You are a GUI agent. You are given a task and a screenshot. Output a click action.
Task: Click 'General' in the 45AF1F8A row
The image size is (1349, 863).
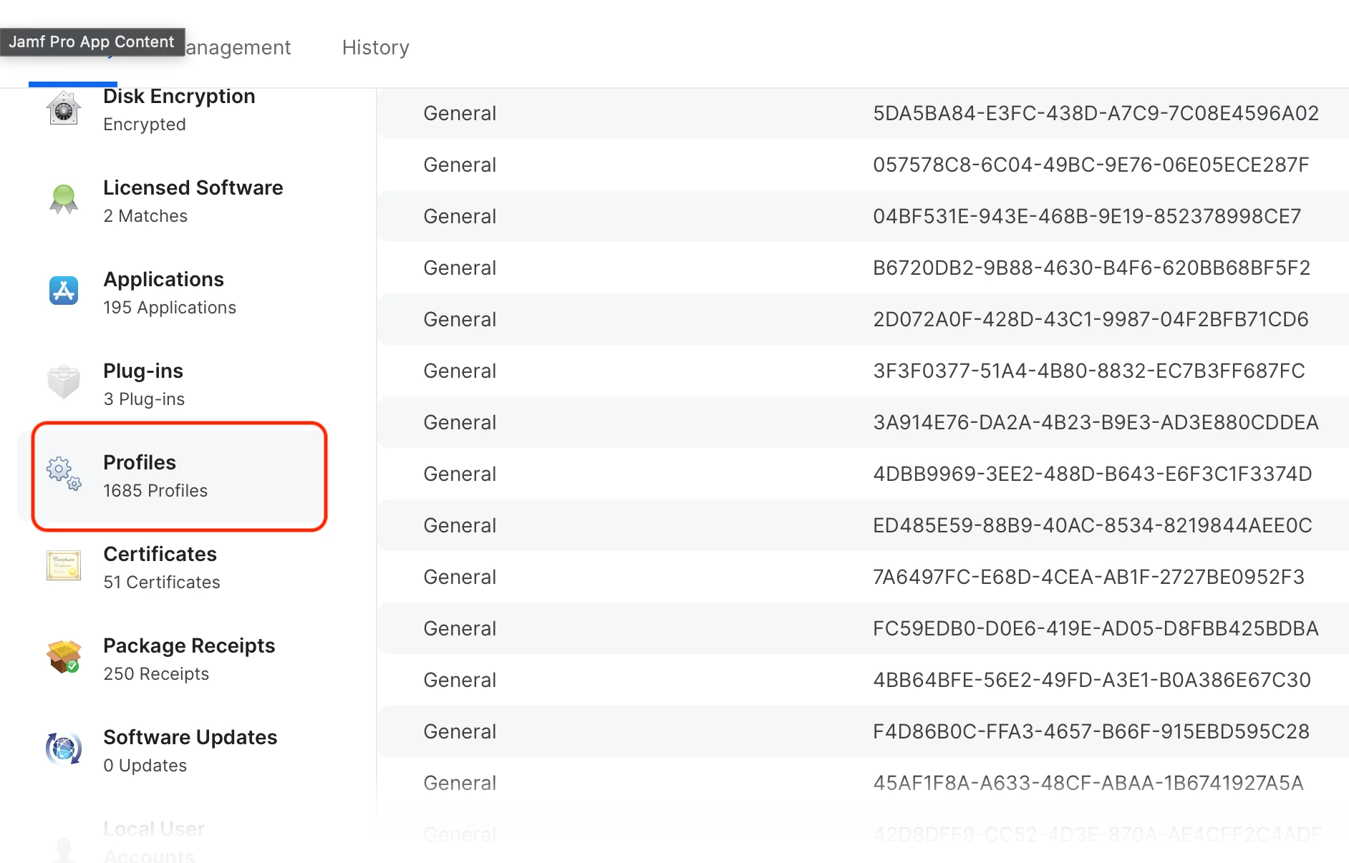pos(460,783)
